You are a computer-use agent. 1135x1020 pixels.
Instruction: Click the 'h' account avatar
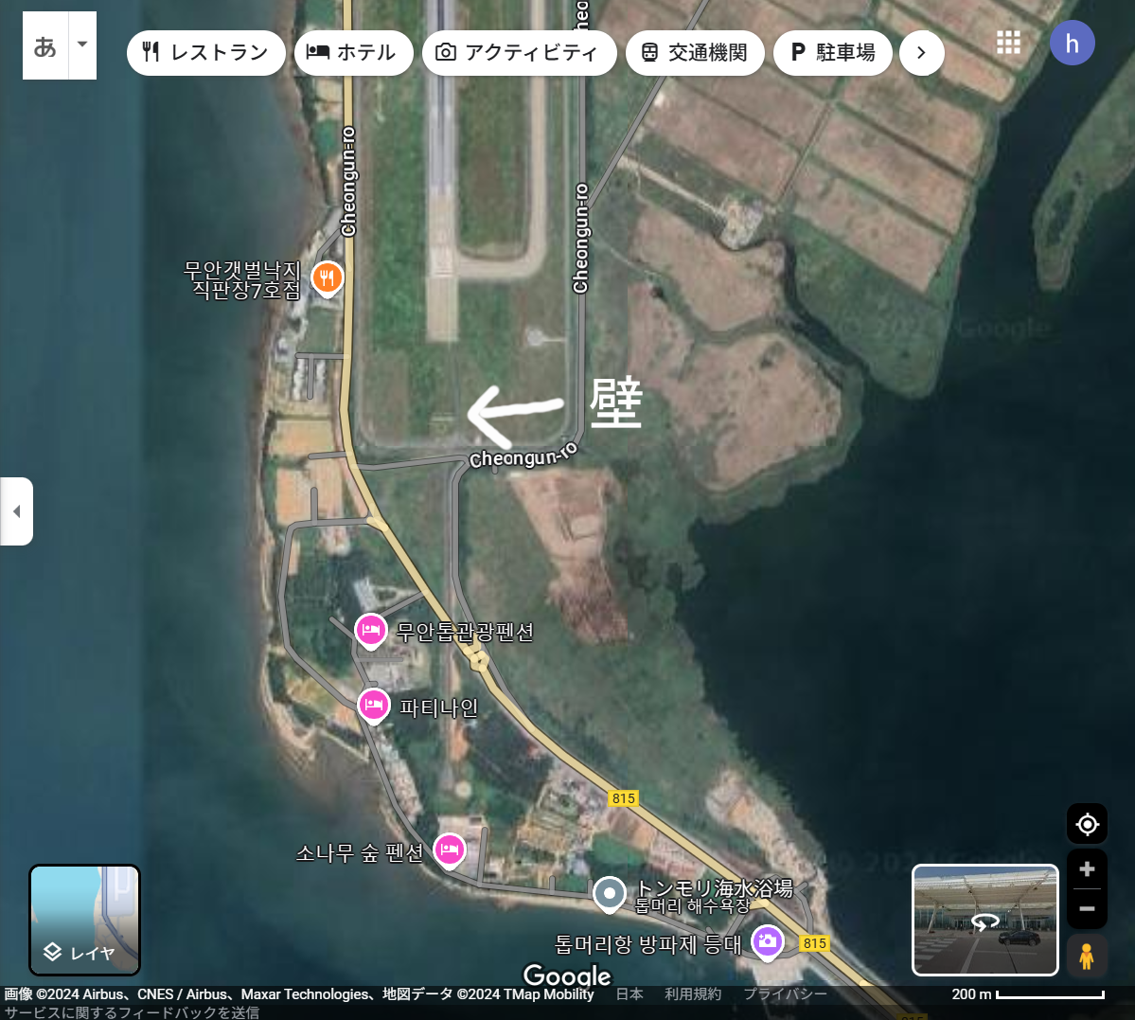(x=1072, y=44)
